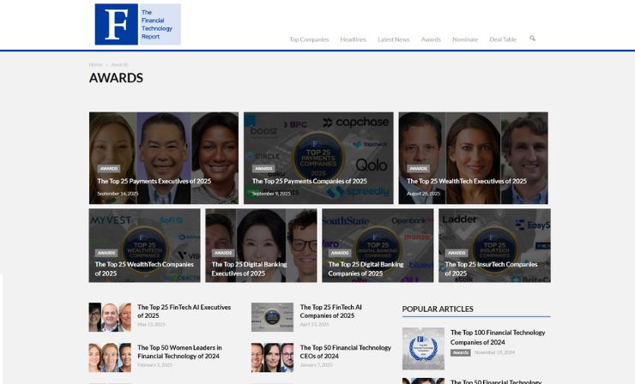Open the Latest News section
Screen dimensions: 635x384
tap(393, 39)
